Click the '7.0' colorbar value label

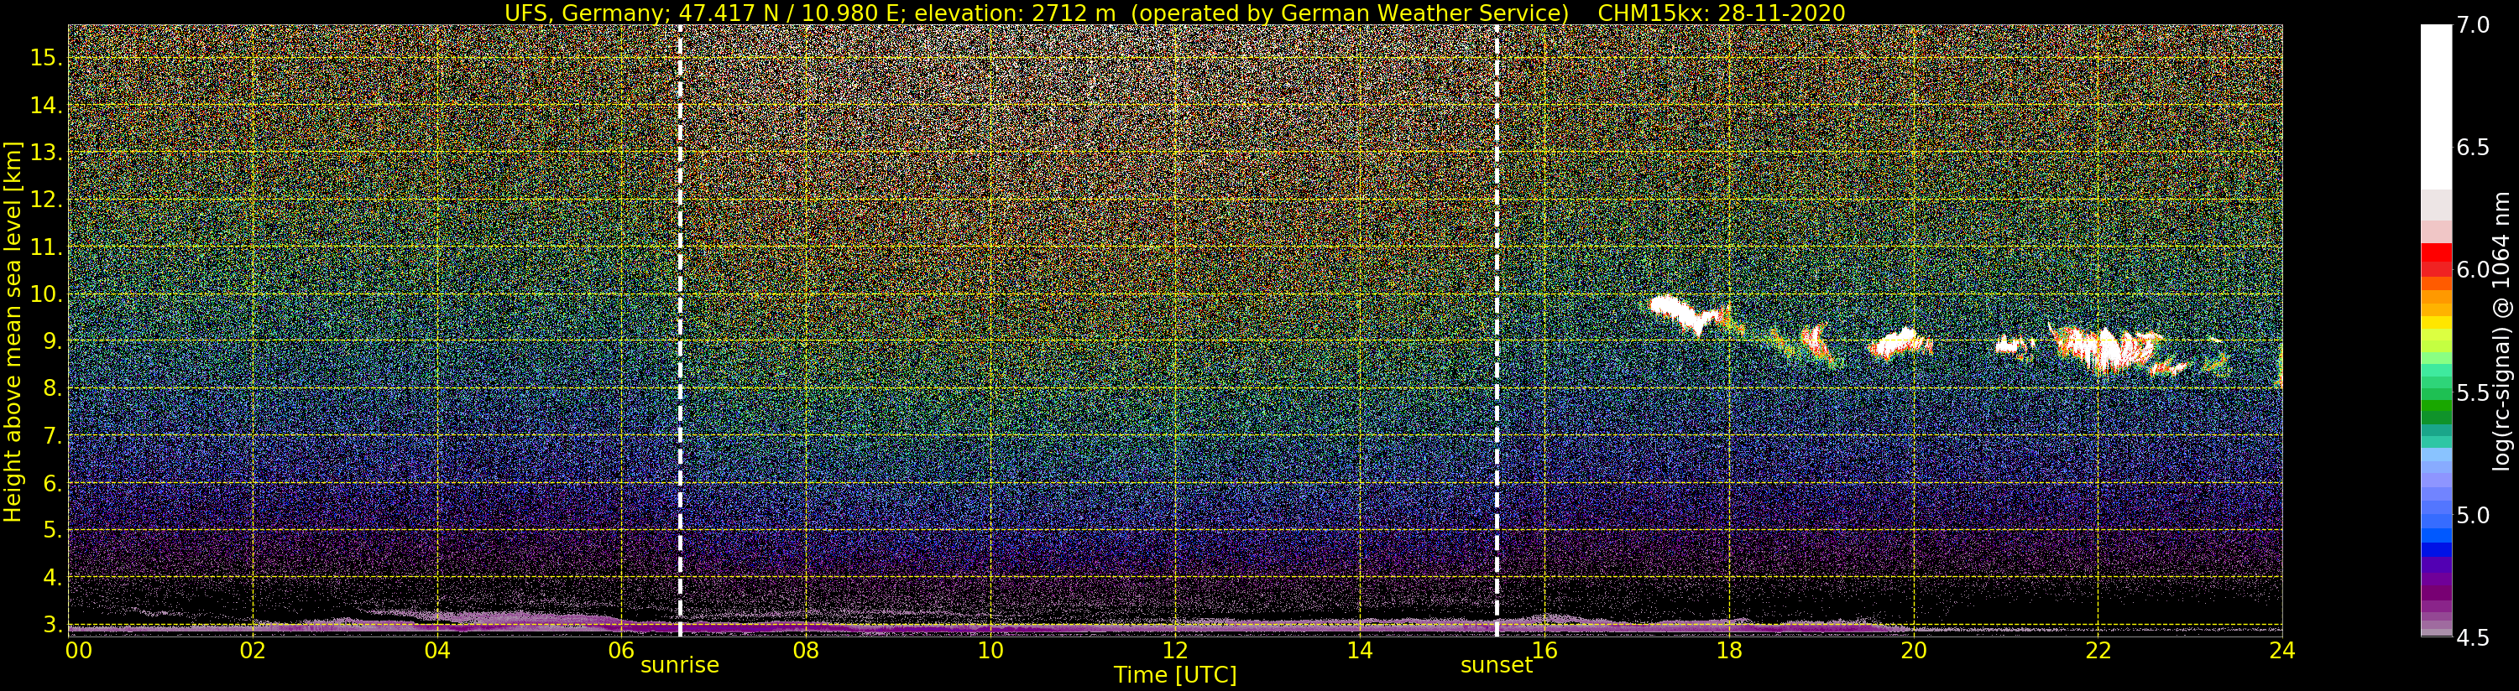[x=2472, y=25]
